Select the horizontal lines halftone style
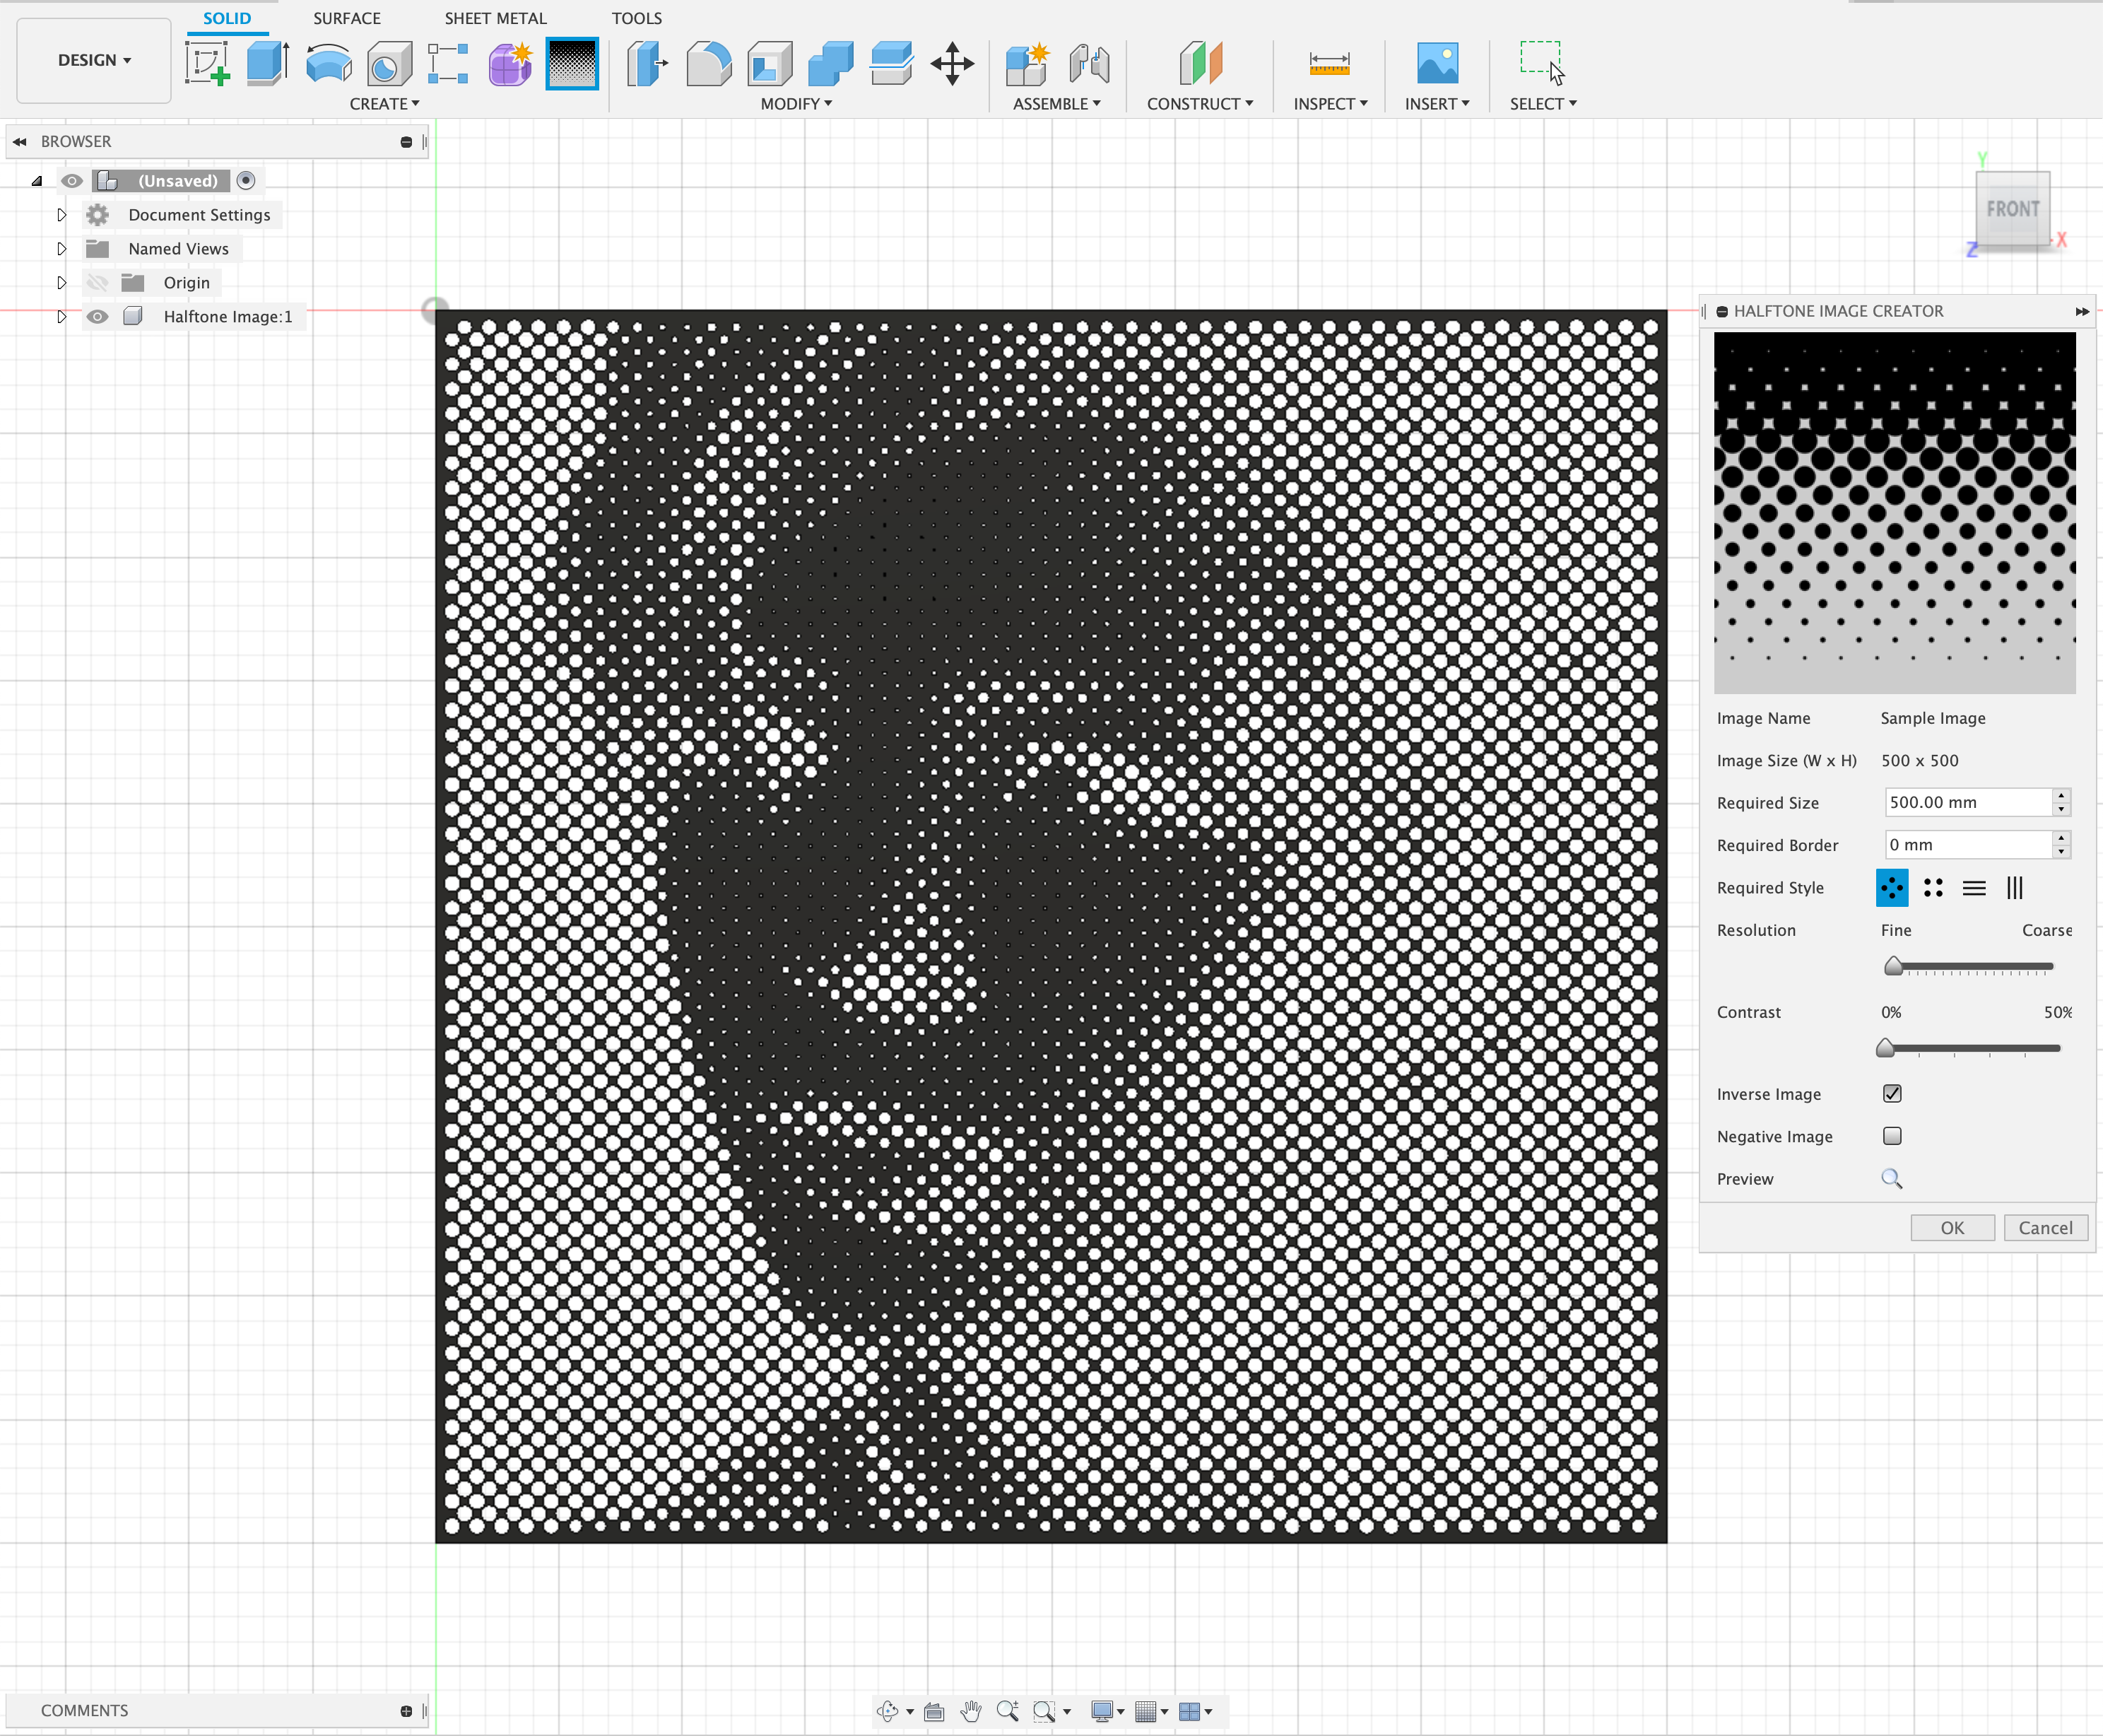 [x=1973, y=888]
